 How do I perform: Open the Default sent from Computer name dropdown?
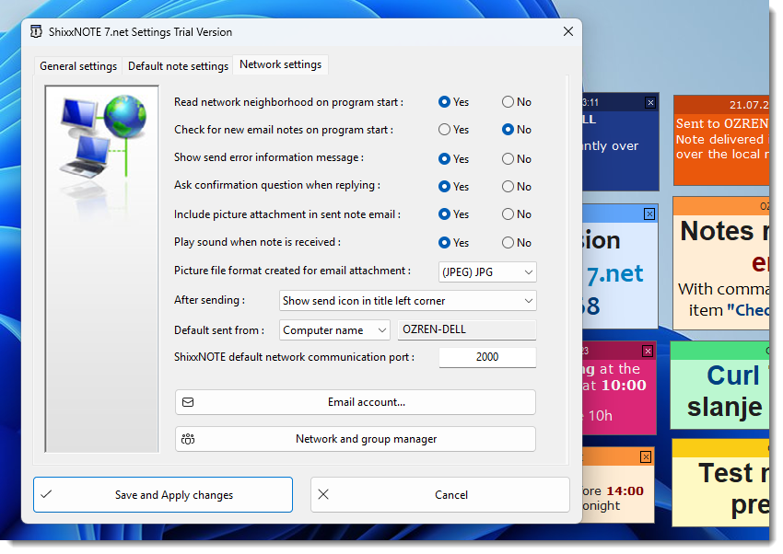click(x=334, y=330)
